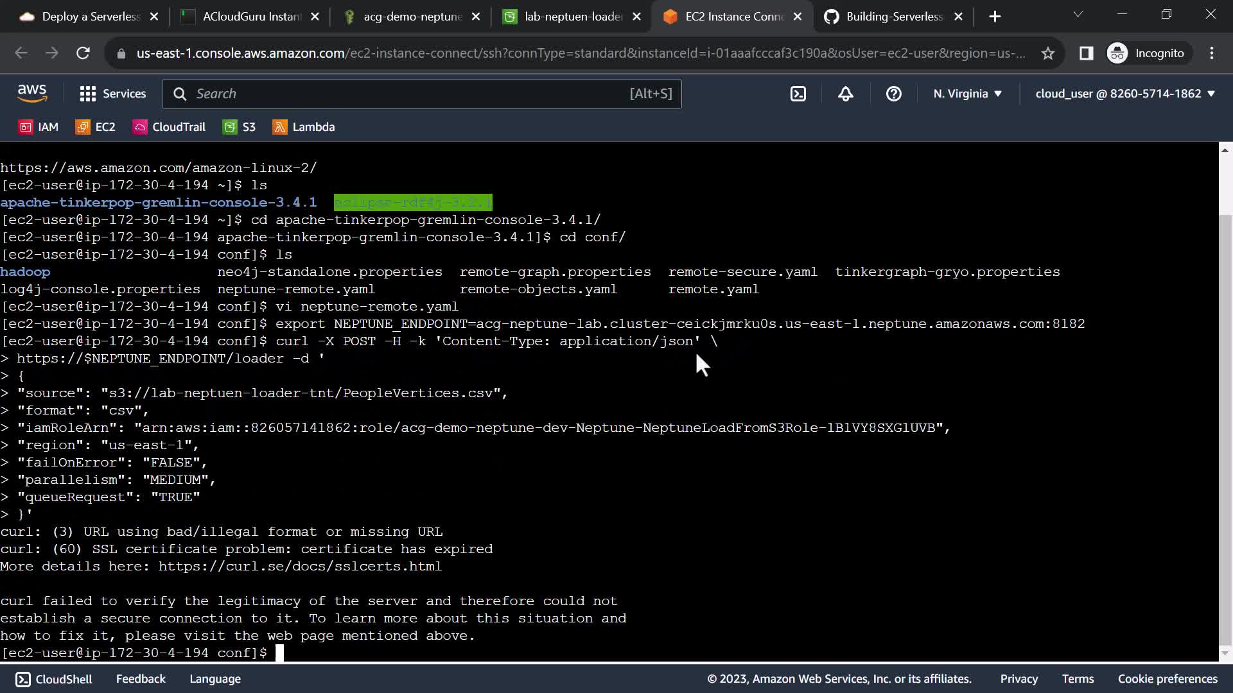Open CloudShell from the bottom bar

pyautogui.click(x=54, y=679)
